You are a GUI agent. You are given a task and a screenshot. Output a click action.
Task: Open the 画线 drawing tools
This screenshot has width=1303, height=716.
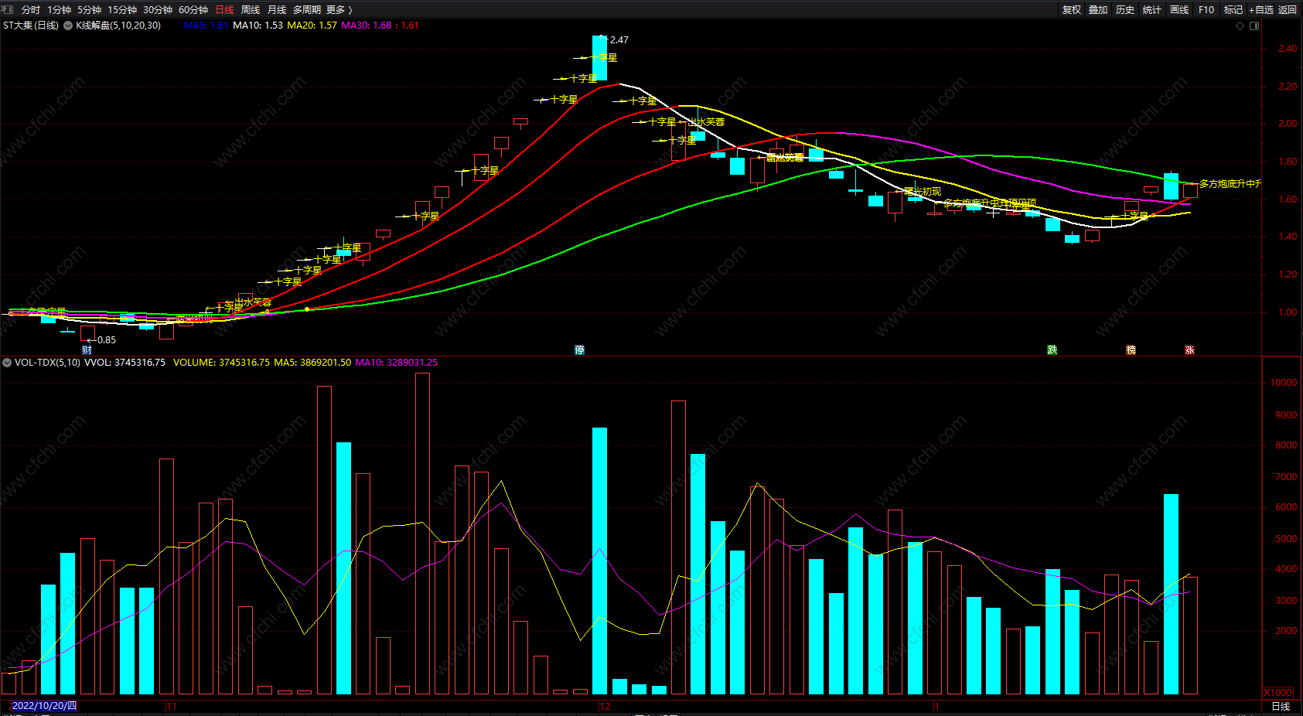point(1179,9)
